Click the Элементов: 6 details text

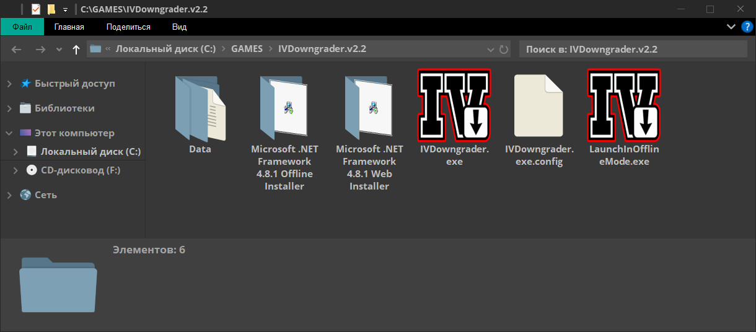coord(149,250)
